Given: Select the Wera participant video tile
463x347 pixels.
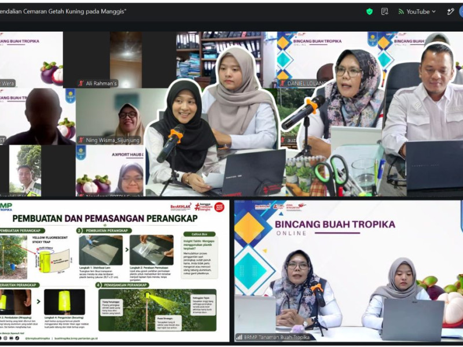Looking at the screenshot, I should (31, 60).
